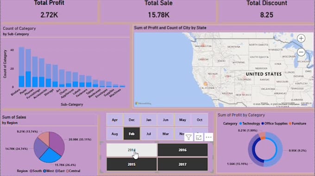Viewport: 315px width, 176px height.
Task: Click the Binders bar in the chart
Action: (x=21, y=67)
